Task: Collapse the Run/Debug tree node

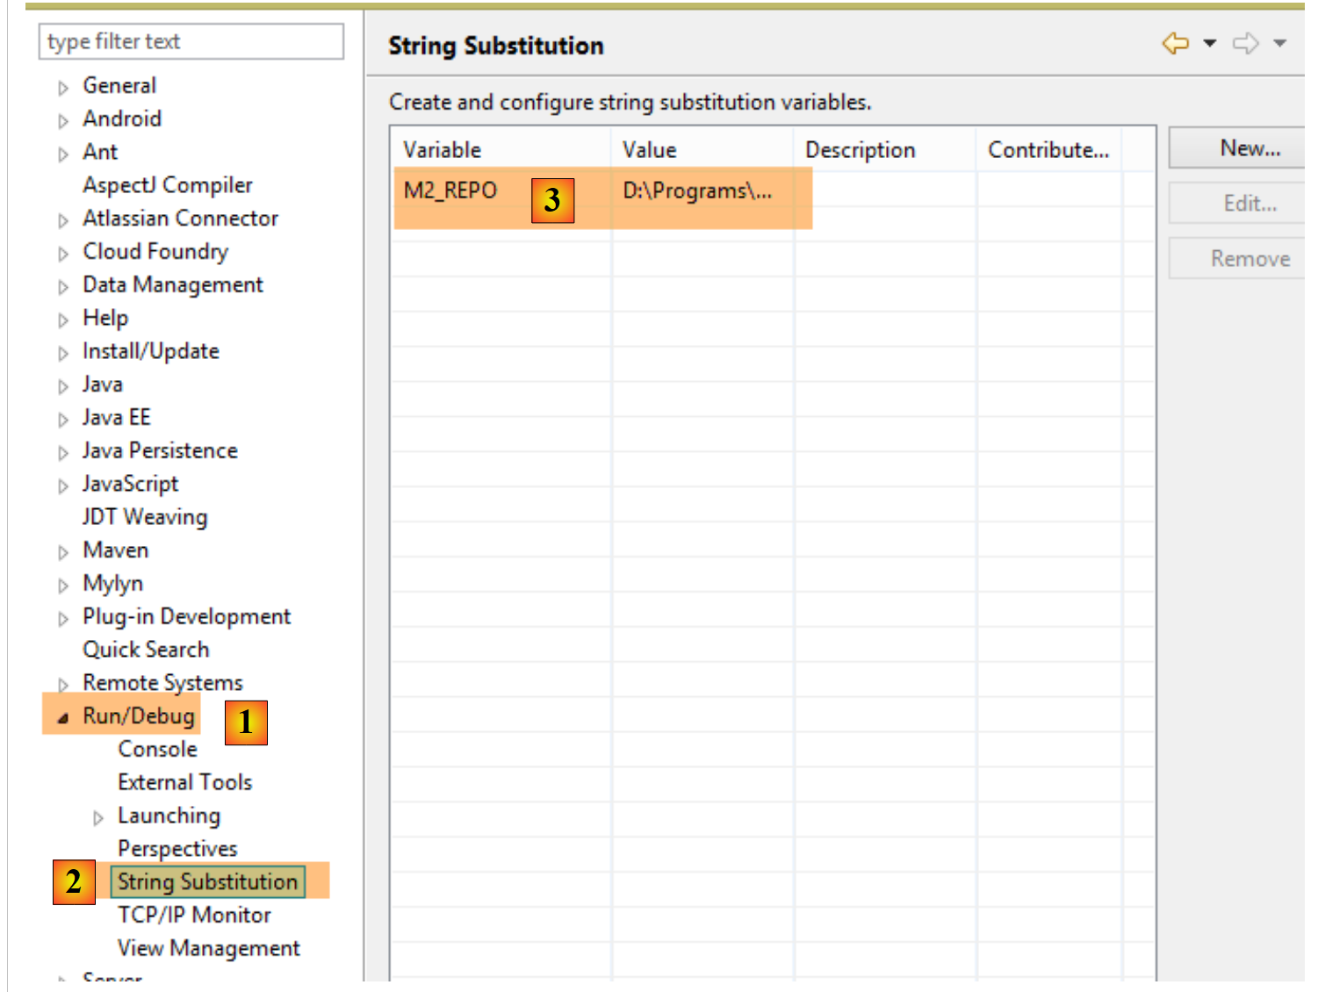Action: [x=62, y=718]
